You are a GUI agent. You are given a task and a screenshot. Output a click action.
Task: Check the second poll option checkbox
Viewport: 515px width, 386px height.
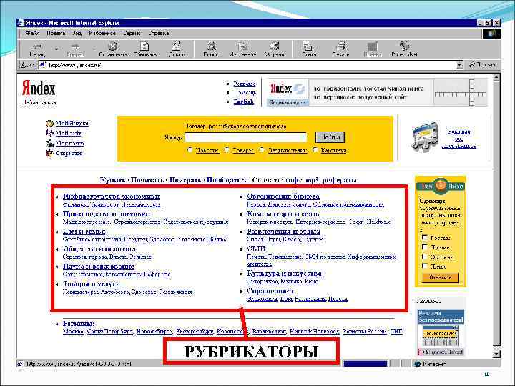pyautogui.click(x=425, y=247)
